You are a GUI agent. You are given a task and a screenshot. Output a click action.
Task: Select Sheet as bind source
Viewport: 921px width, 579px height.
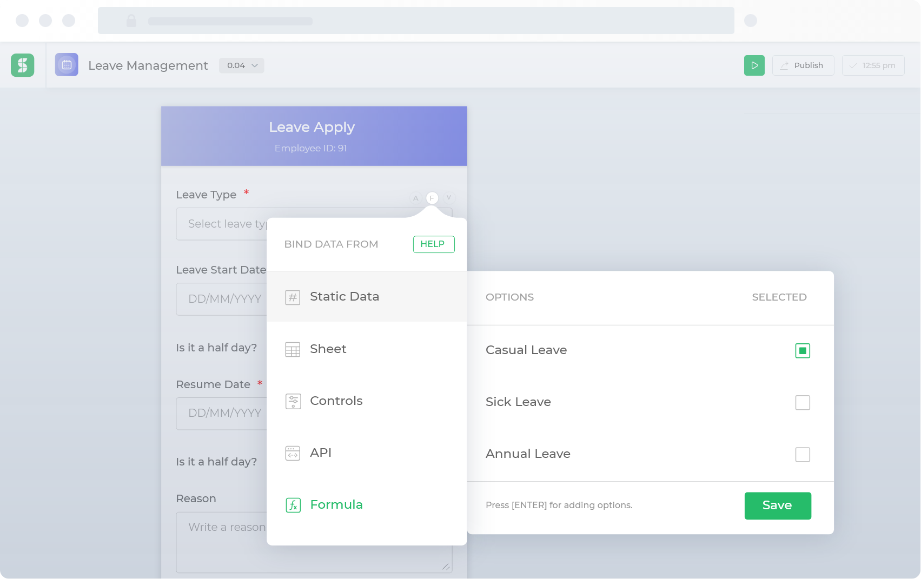point(367,349)
